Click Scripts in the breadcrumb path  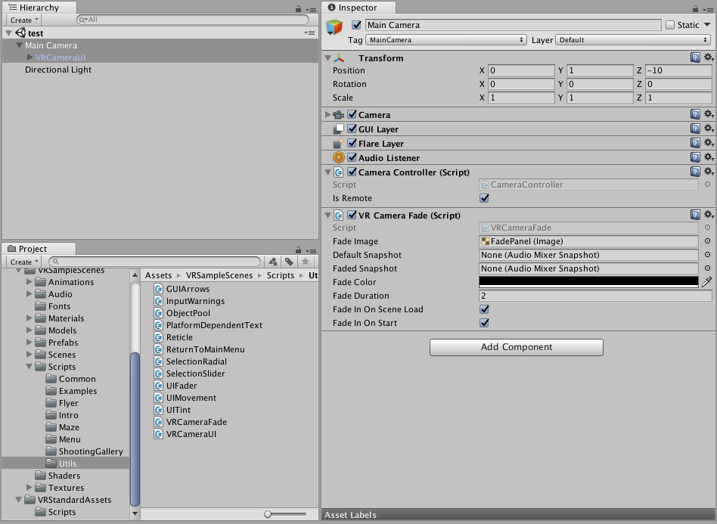coord(281,275)
